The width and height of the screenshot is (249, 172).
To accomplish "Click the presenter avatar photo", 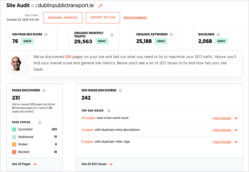I will [x=16, y=63].
